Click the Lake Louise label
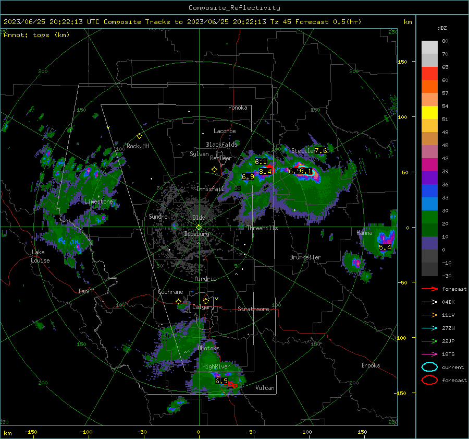Screen dimensions: 469x439 (x=40, y=256)
